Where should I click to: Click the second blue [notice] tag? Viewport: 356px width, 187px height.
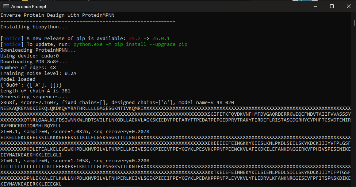coord(12,44)
